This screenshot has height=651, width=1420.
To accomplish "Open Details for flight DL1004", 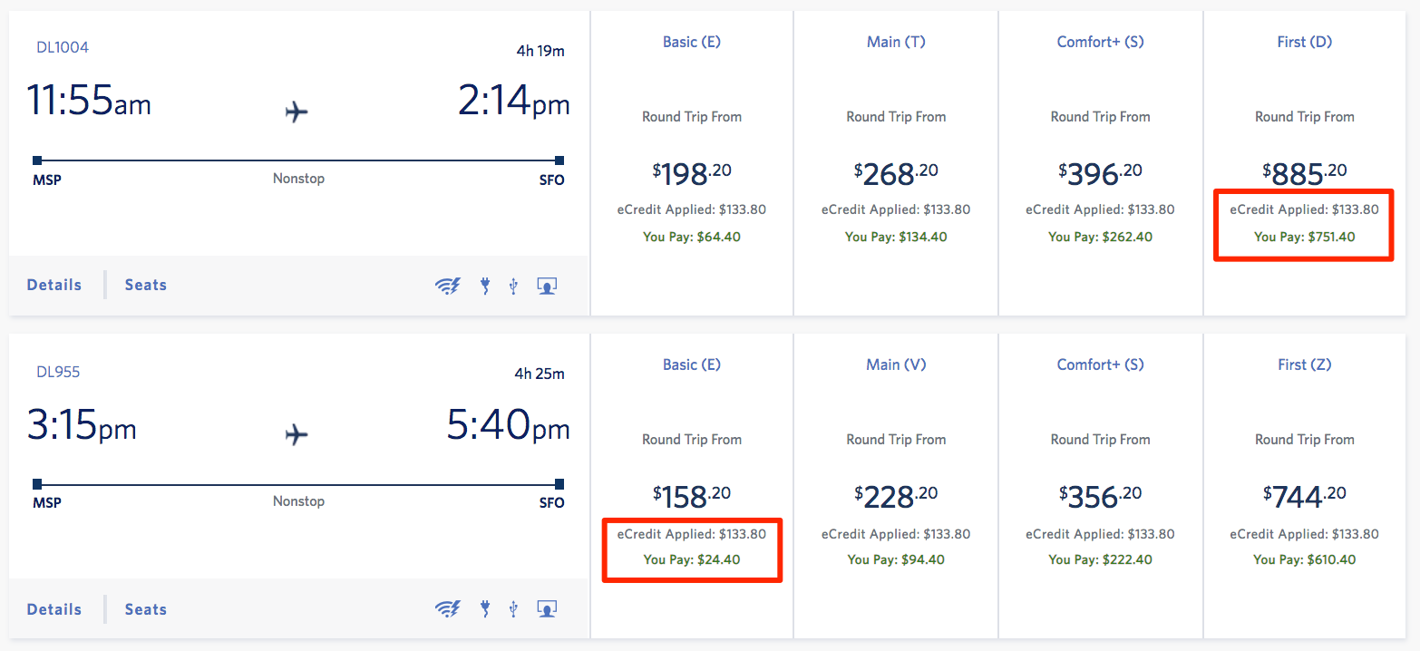I will tap(53, 284).
